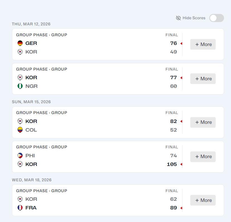Select the NGR team name
231x222 pixels.
pos(32,86)
